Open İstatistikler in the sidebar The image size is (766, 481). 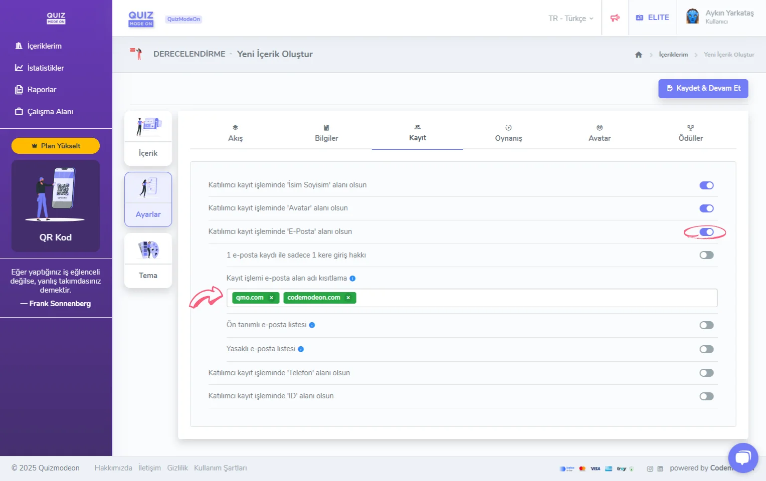coord(45,68)
